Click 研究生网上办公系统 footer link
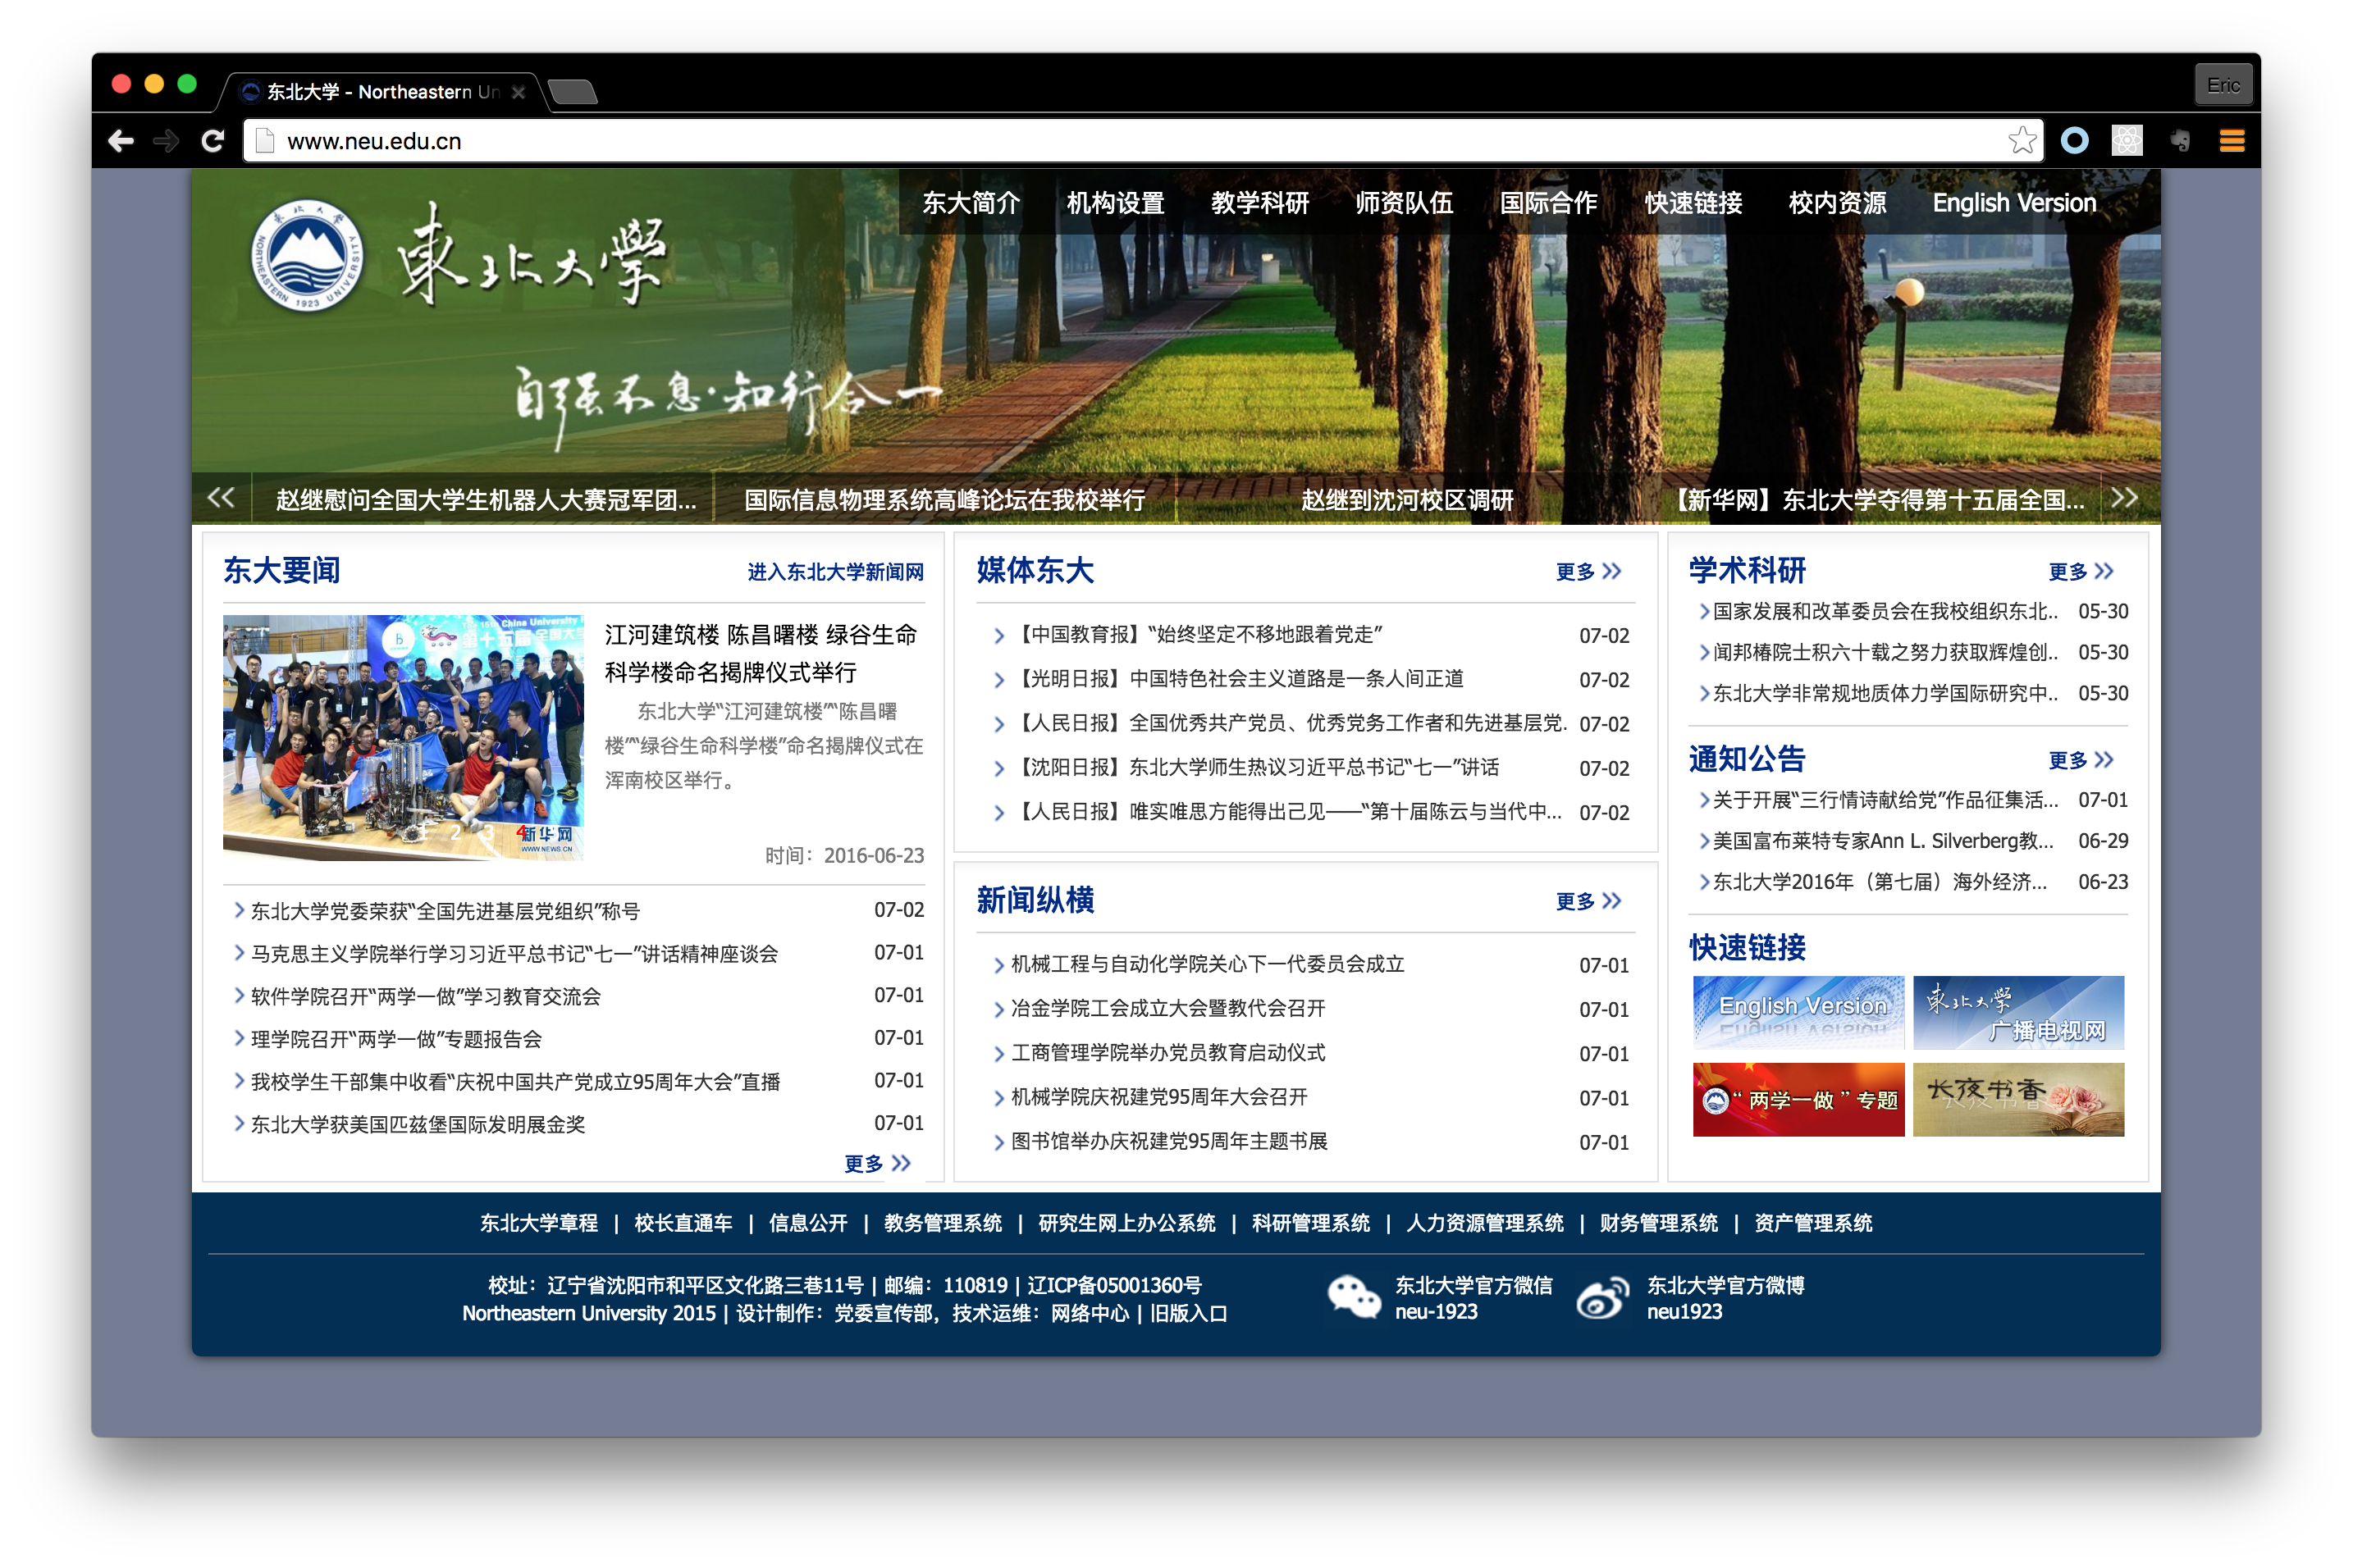The width and height of the screenshot is (2353, 1568). (x=1126, y=1223)
